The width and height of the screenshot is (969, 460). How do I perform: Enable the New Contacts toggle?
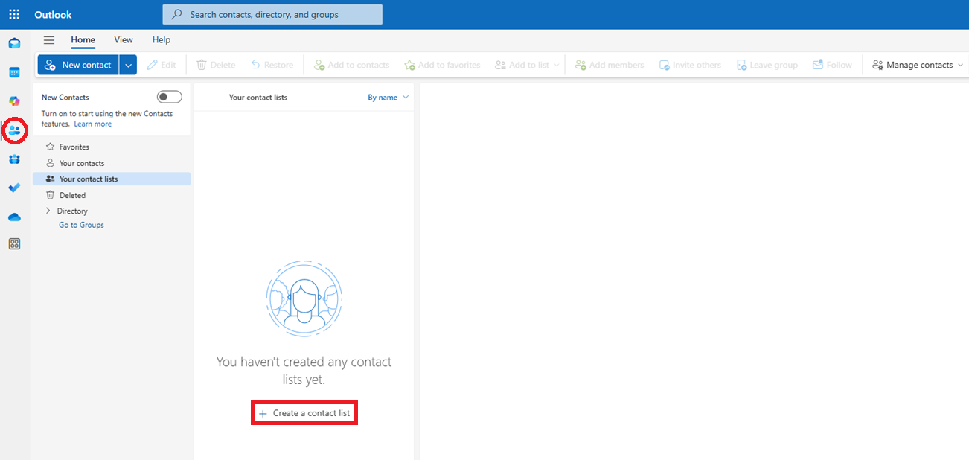pos(169,96)
